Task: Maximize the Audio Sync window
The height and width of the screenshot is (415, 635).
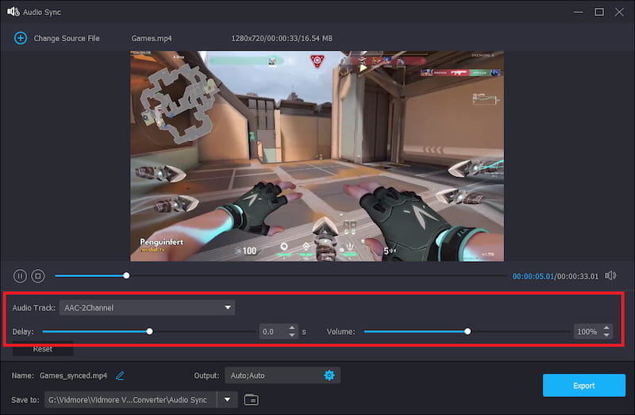Action: tap(599, 12)
